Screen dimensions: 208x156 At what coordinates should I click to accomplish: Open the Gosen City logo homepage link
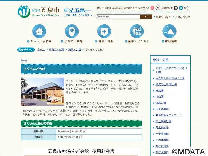(38, 12)
